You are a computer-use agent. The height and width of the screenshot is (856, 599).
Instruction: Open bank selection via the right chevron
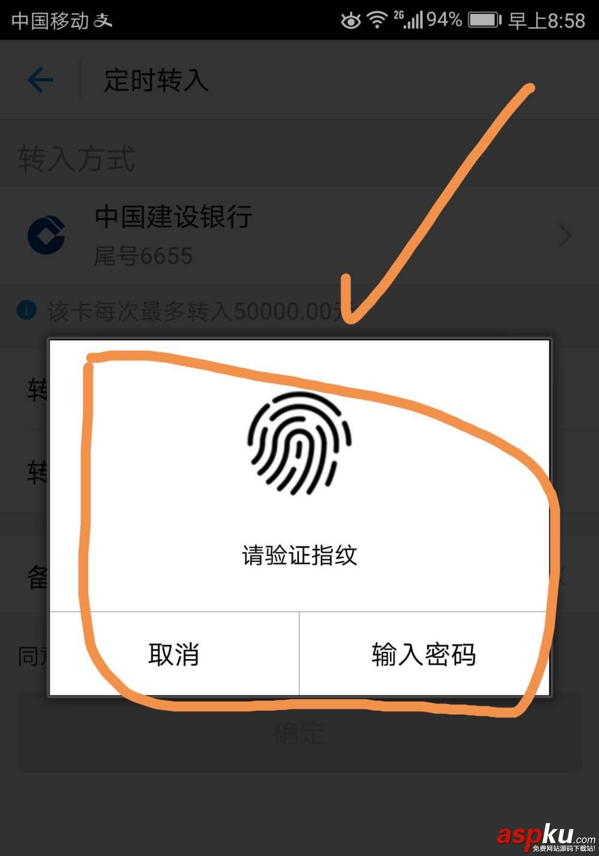click(x=565, y=236)
